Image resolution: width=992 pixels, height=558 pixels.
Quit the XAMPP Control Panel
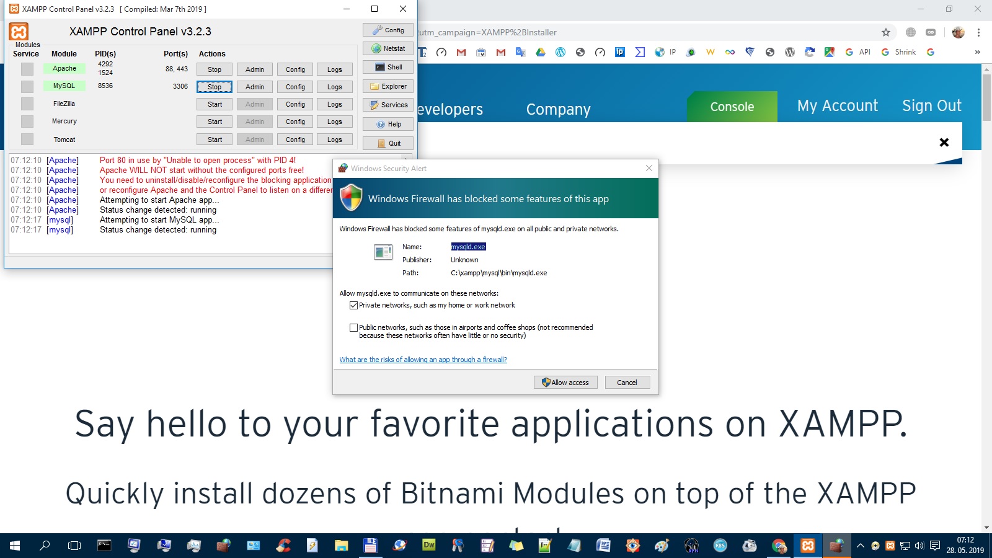click(x=388, y=143)
